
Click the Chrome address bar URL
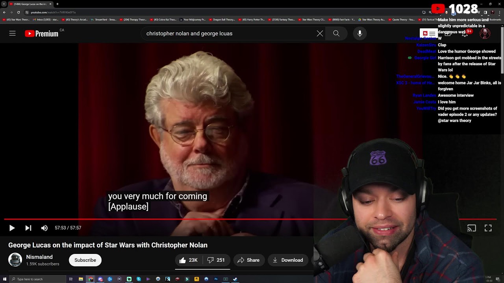click(53, 13)
